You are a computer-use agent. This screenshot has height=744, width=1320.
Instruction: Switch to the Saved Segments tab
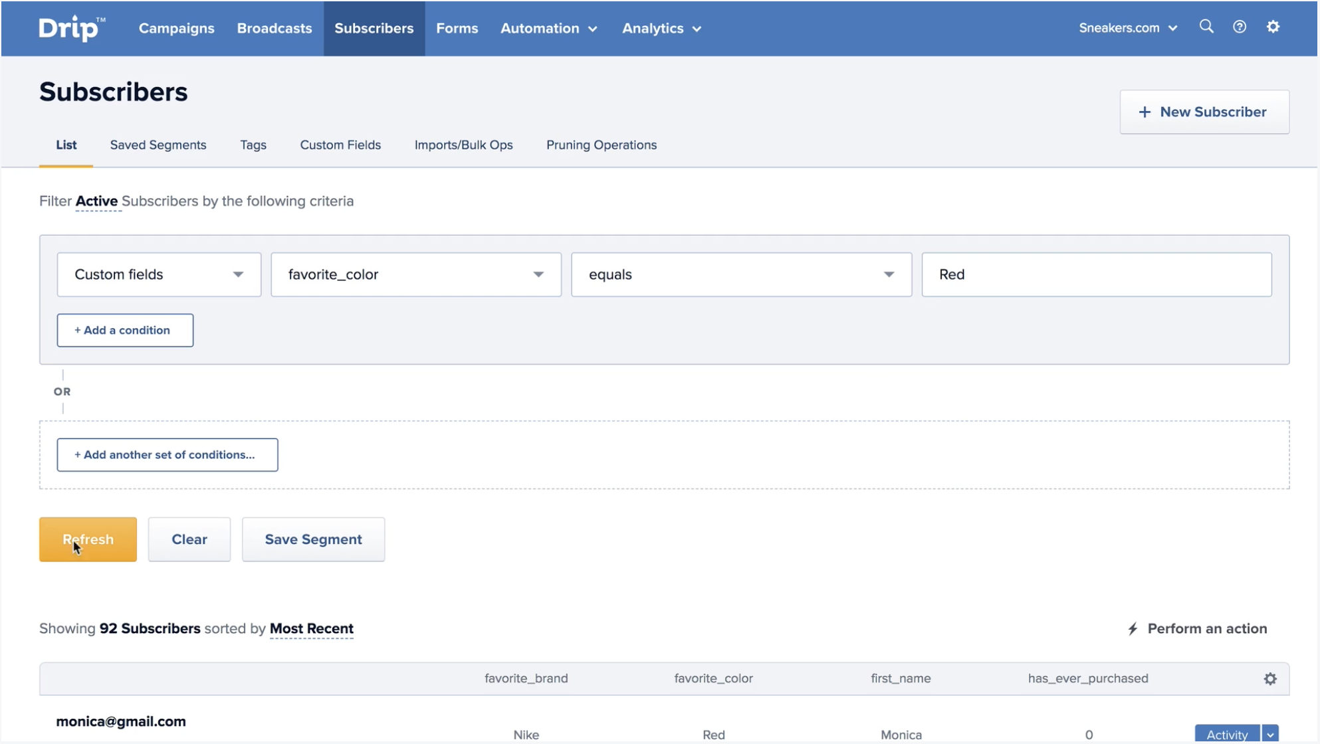pyautogui.click(x=158, y=145)
